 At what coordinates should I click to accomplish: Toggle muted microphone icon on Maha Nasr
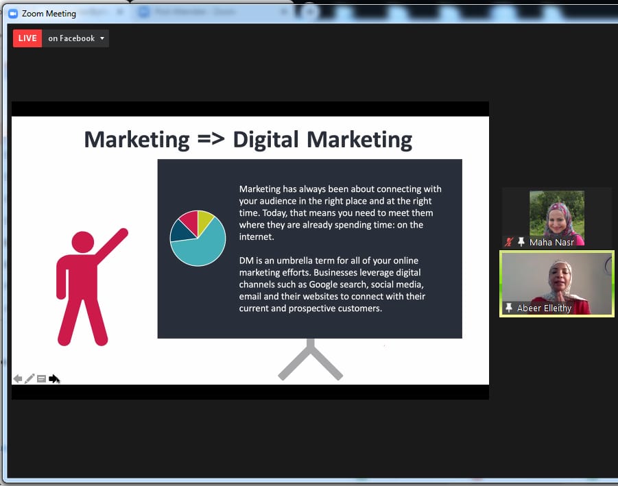click(x=508, y=242)
